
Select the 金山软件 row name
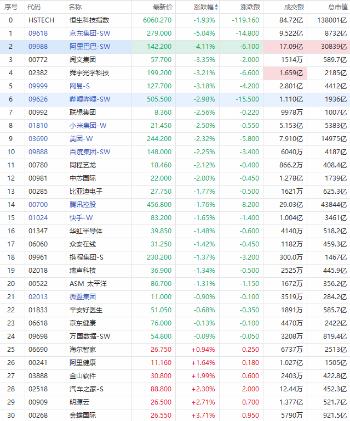[x=83, y=375]
